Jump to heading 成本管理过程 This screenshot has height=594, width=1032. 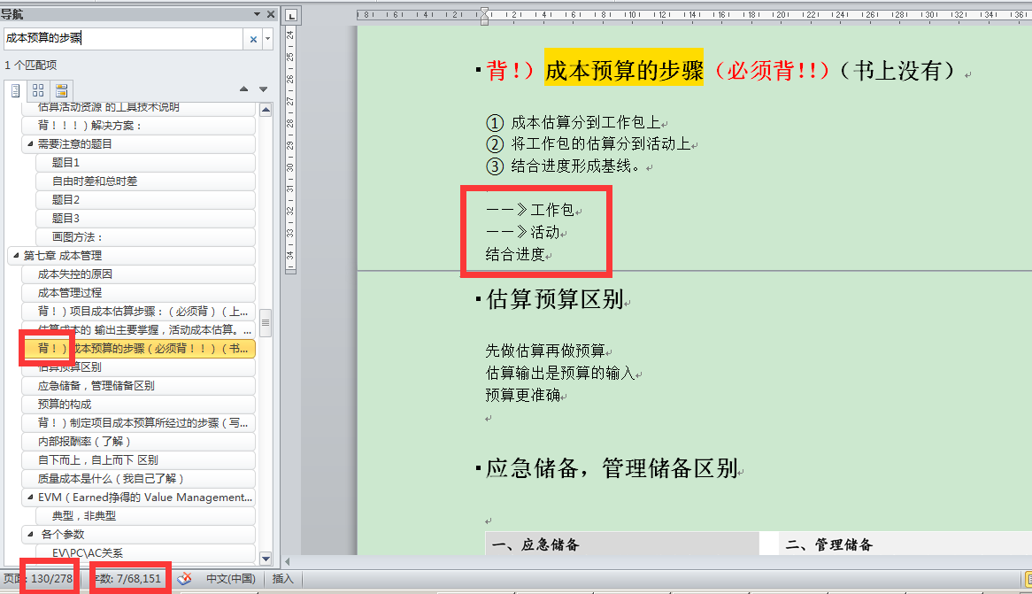tap(138, 292)
